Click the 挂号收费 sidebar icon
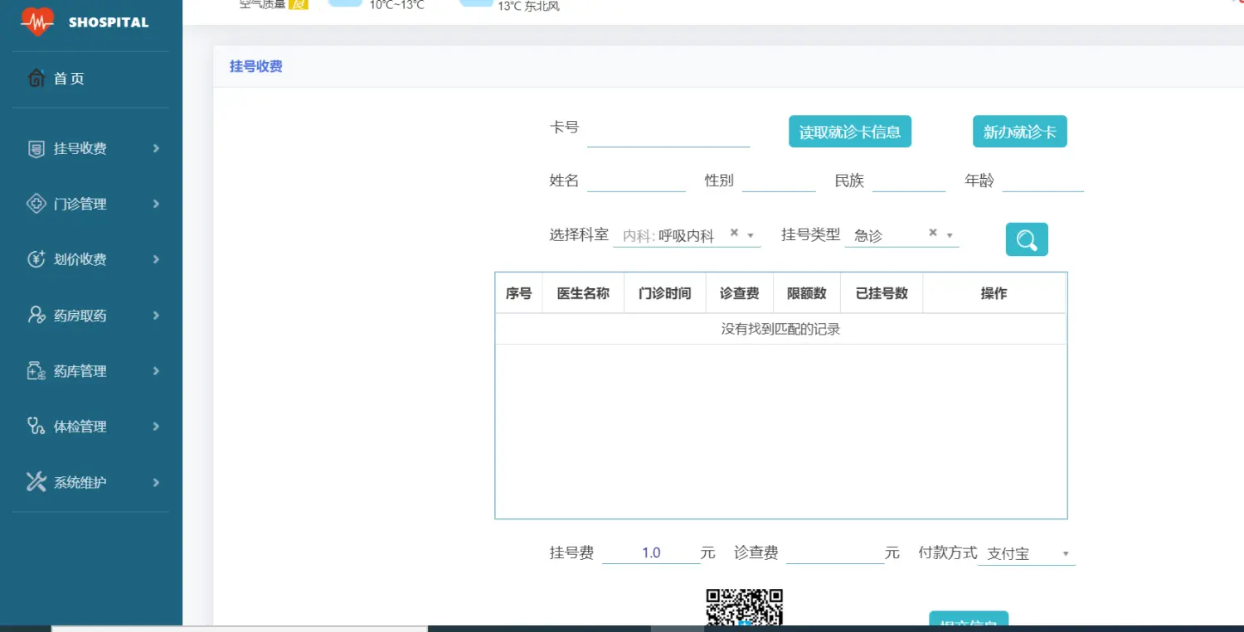 [36, 149]
